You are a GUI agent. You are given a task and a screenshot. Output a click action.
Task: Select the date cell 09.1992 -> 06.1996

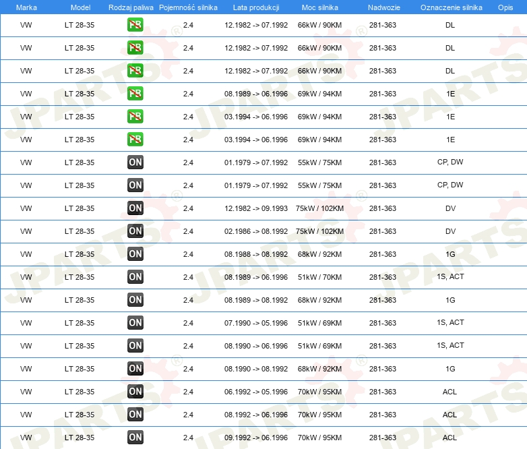pos(256,438)
